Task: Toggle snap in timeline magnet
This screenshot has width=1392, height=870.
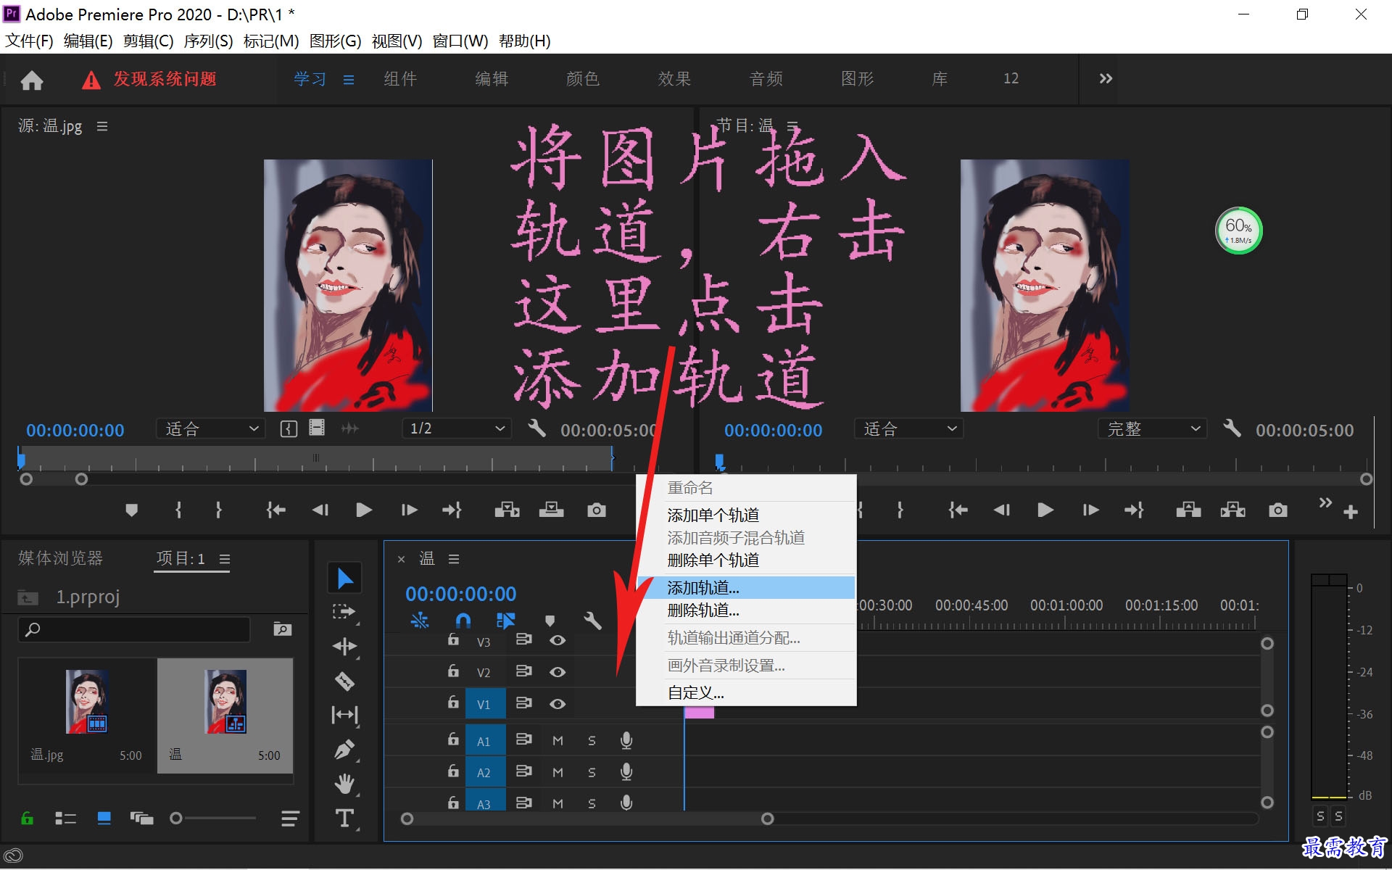Action: pyautogui.click(x=463, y=621)
